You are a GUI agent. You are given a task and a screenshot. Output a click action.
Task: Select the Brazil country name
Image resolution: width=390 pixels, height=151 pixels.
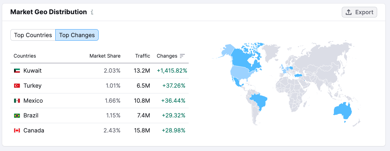(x=31, y=116)
